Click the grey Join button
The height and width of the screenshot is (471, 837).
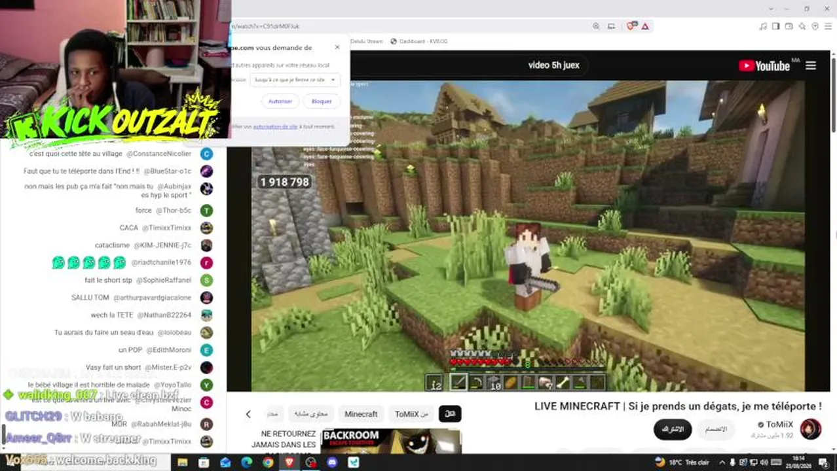[x=715, y=429]
